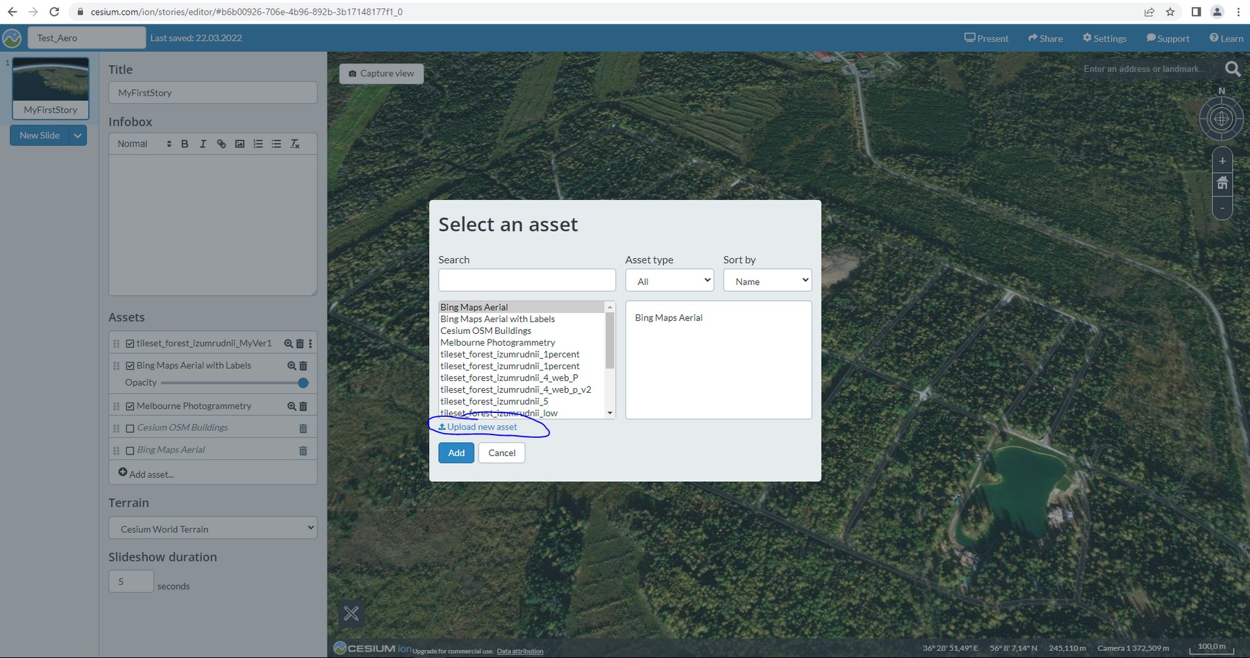Open Present mode

click(x=986, y=38)
